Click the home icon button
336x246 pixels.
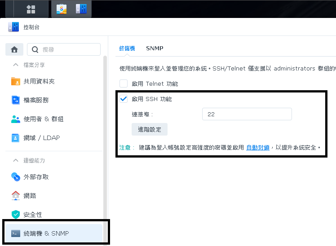pos(14,49)
